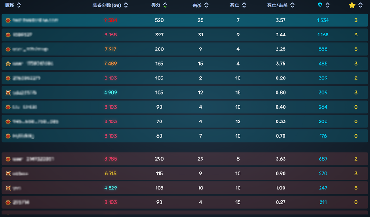Click the yellow gear score value 6 715
The width and height of the screenshot is (370, 217).
click(111, 174)
